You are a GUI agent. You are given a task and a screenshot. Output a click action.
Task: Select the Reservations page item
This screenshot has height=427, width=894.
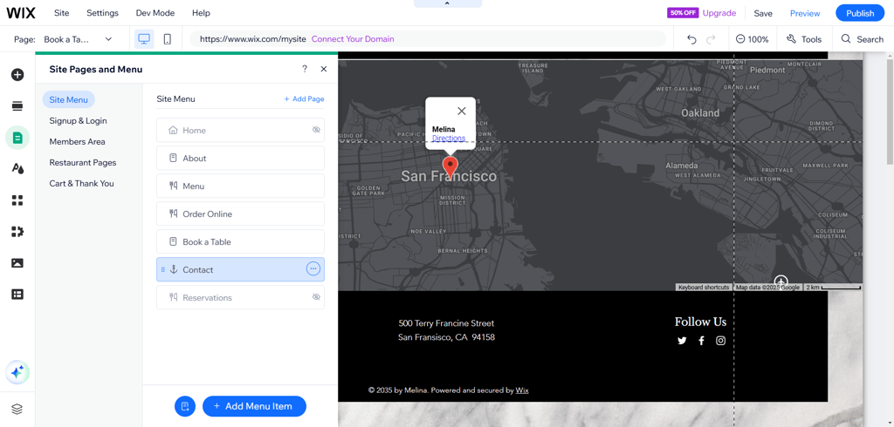pos(241,297)
